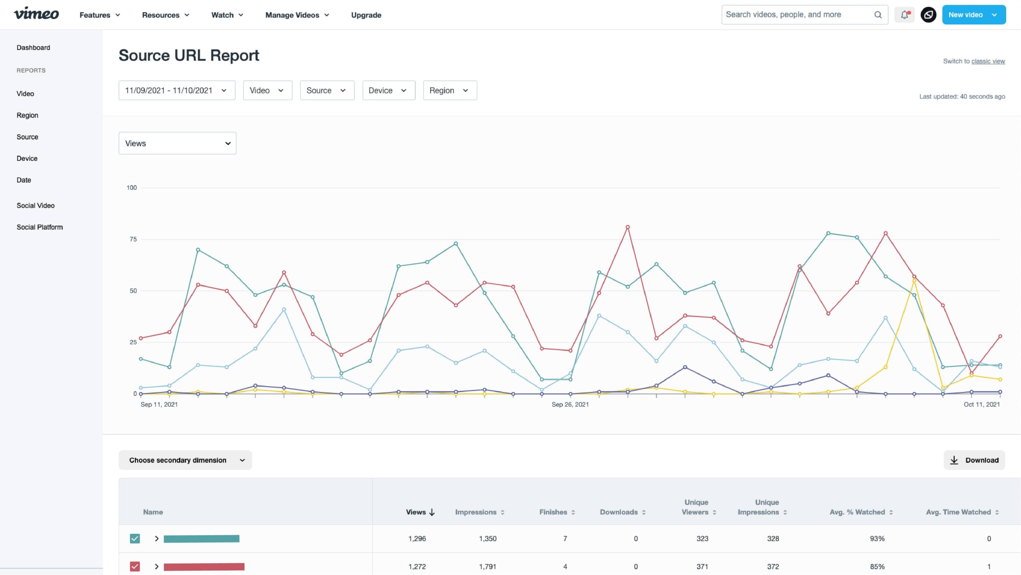This screenshot has width=1021, height=575.
Task: Open the notifications bell
Action: tap(905, 14)
